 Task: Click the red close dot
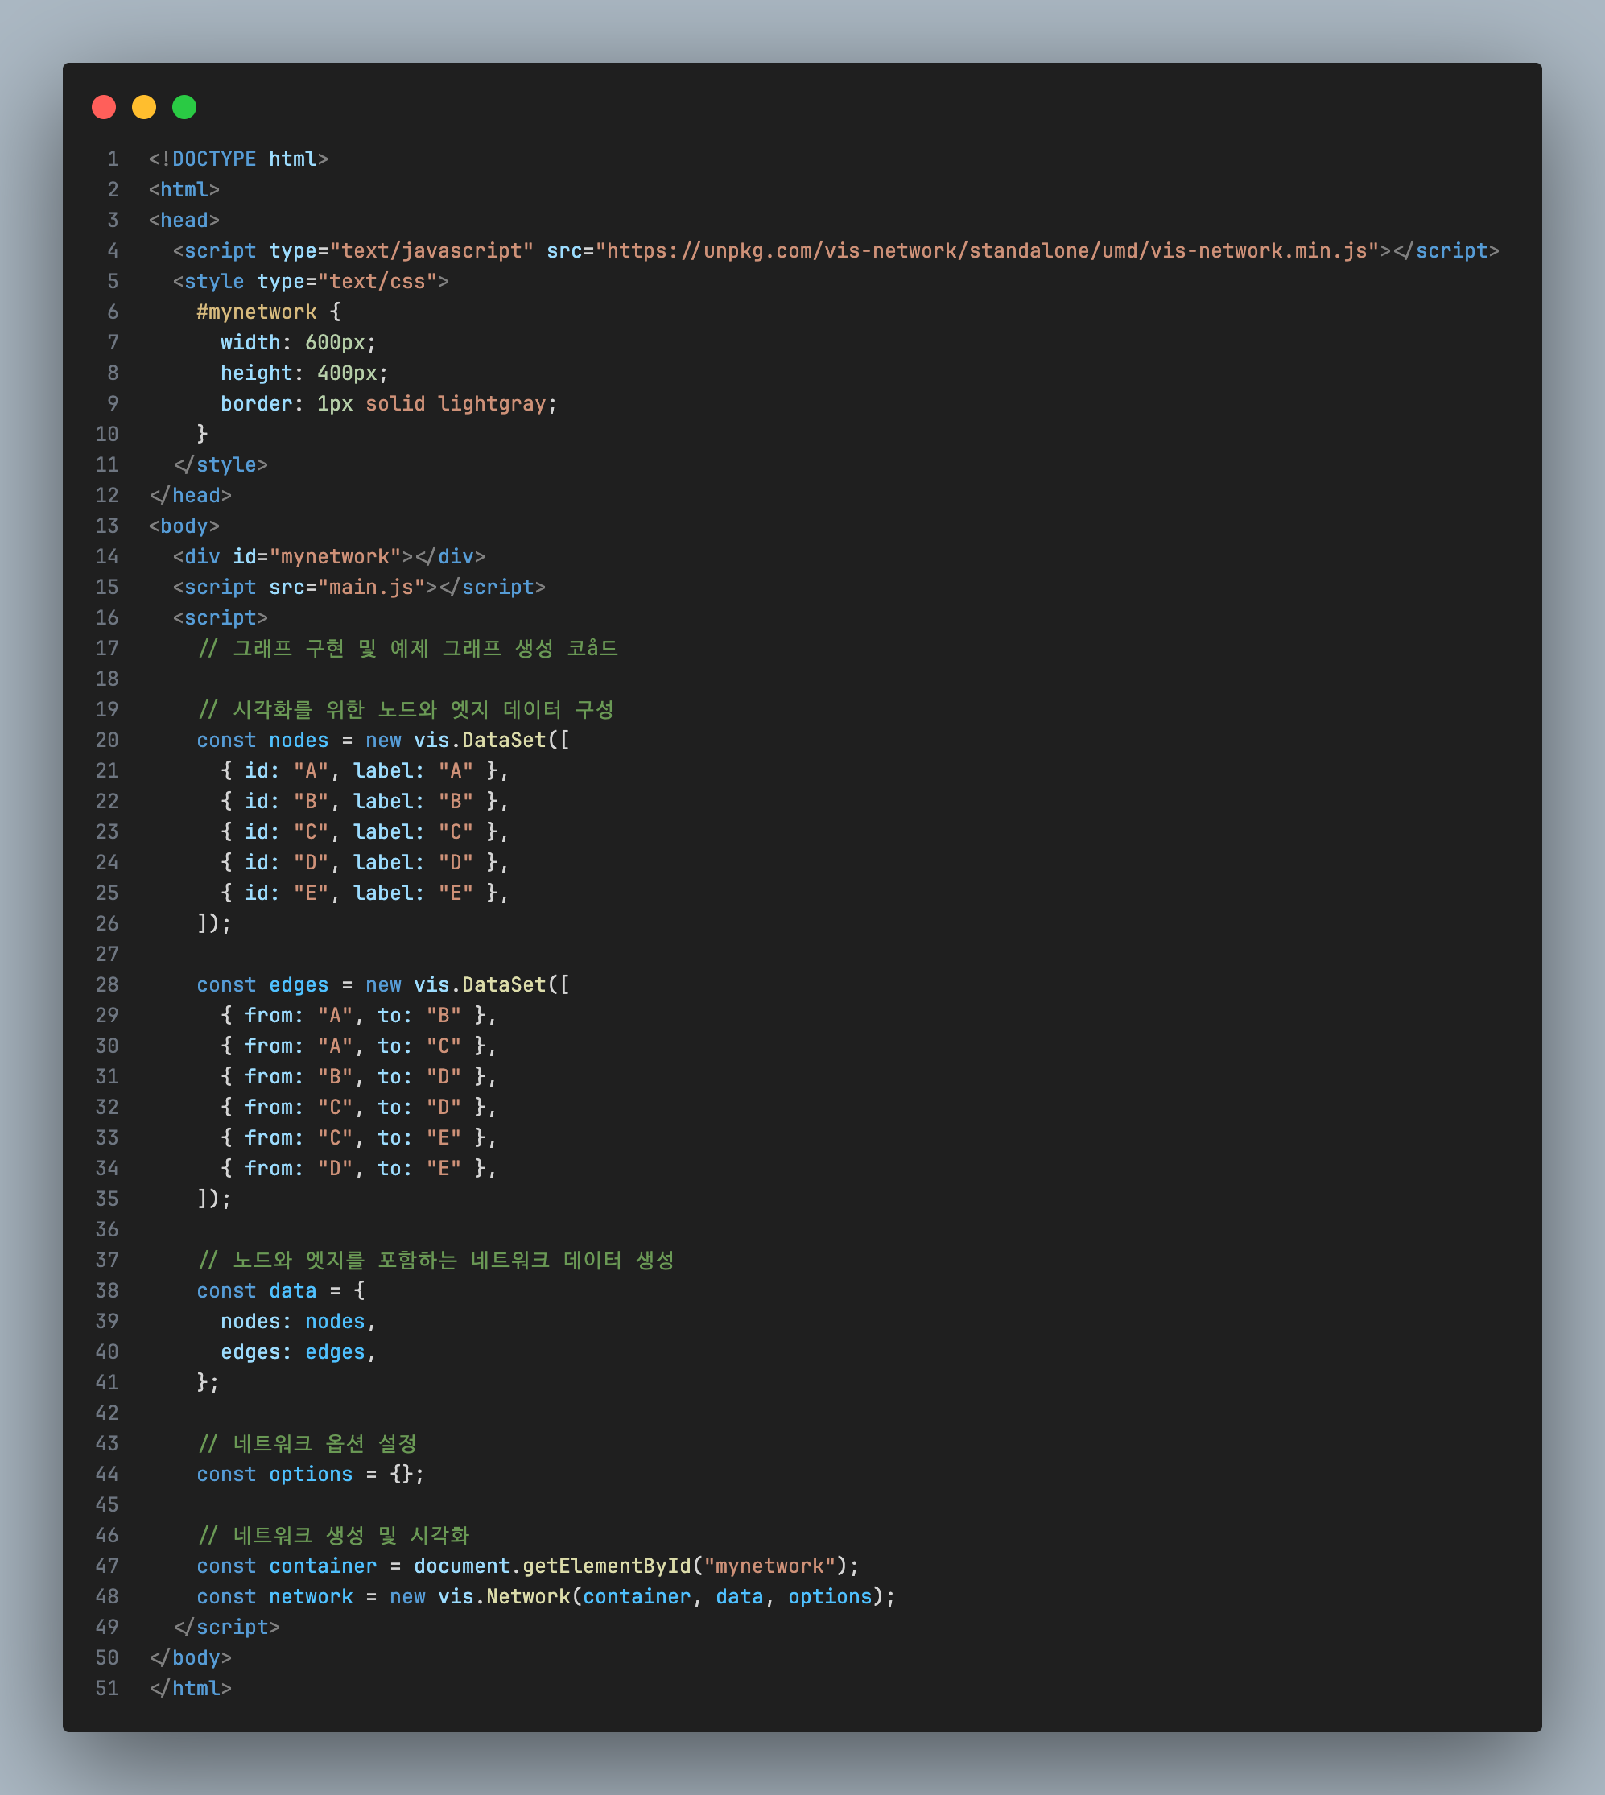coord(104,107)
